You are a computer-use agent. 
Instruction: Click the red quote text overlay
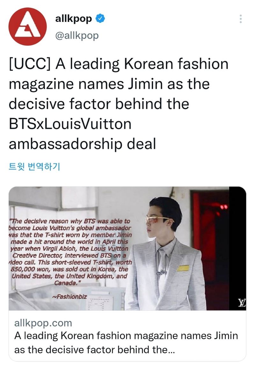[70, 252]
